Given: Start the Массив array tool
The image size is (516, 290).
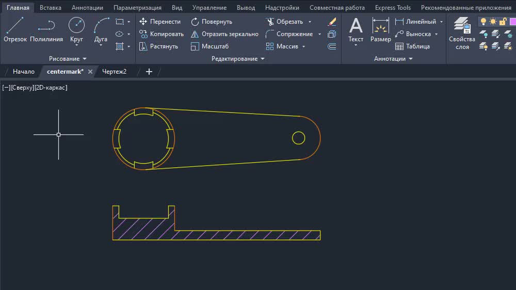Looking at the screenshot, I should point(282,46).
